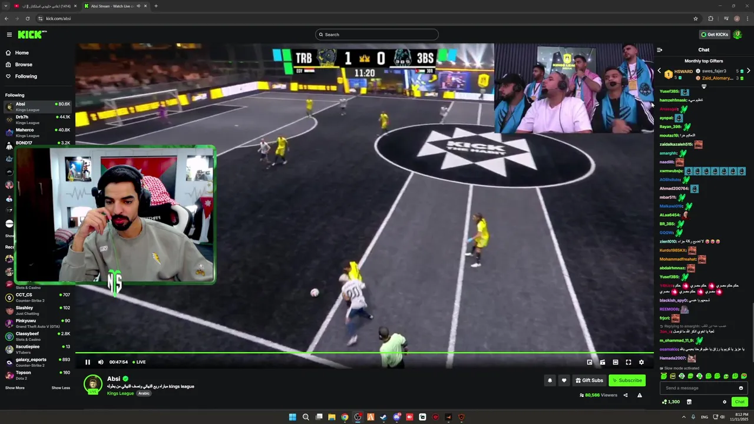The image size is (754, 424).
Task: Open itscutiepiee VTubers channel
Action: pyautogui.click(x=38, y=349)
